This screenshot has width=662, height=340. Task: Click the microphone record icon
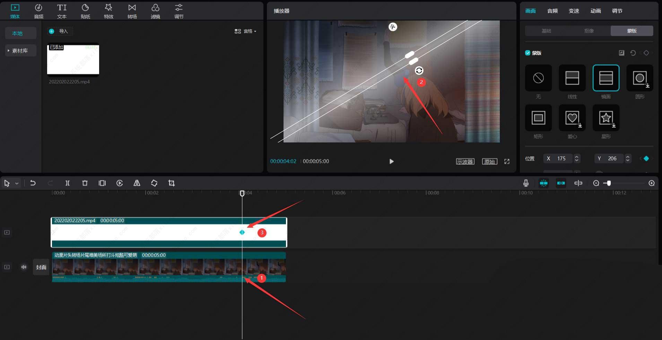[x=526, y=183]
